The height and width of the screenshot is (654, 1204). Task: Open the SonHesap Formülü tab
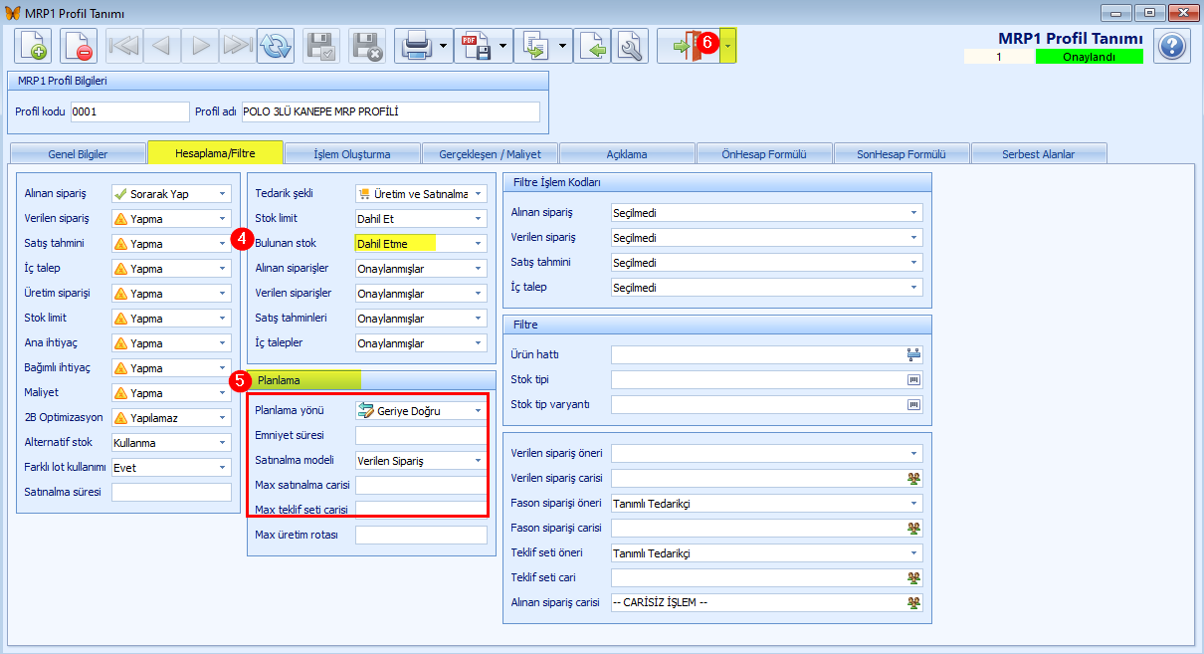pos(902,154)
